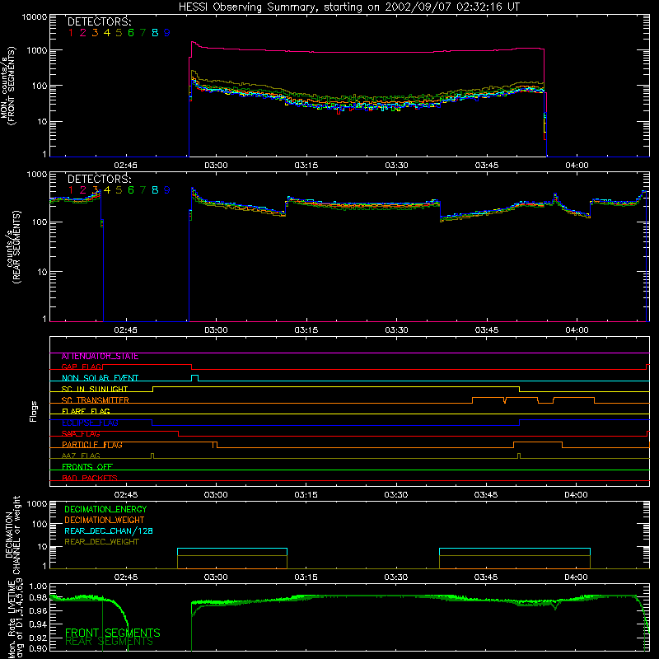This screenshot has width=659, height=659.
Task: Choose detector 8 in rear segments legend
Action: tap(155, 190)
